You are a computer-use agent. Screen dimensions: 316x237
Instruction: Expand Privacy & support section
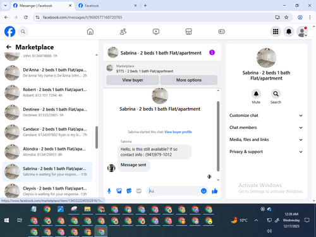click(x=266, y=152)
